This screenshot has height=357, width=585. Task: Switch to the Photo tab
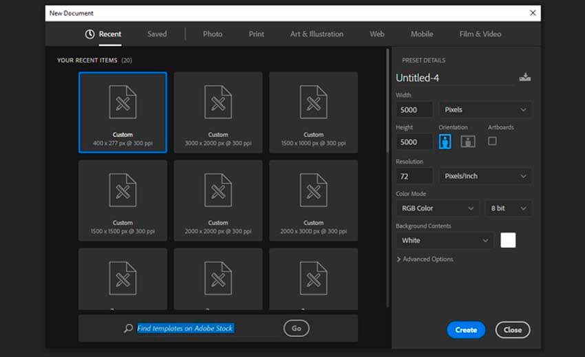[x=212, y=34]
